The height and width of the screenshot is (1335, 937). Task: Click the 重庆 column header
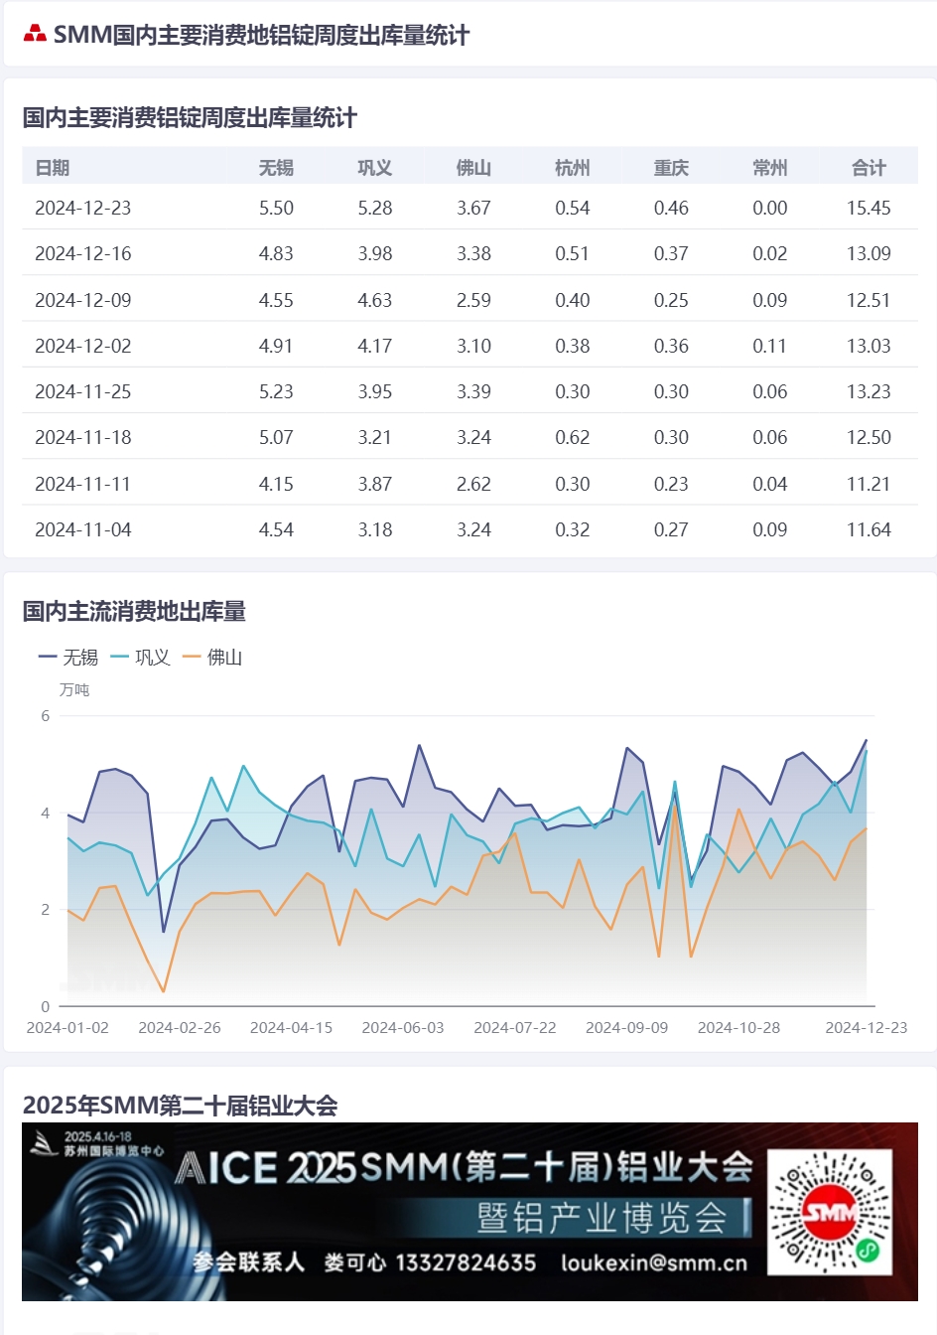point(671,168)
